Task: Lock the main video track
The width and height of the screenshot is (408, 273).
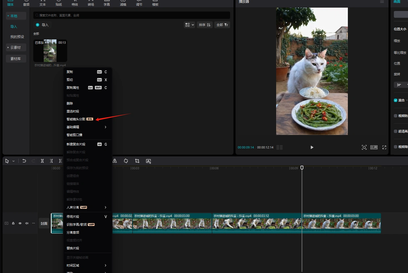Action: 13,223
